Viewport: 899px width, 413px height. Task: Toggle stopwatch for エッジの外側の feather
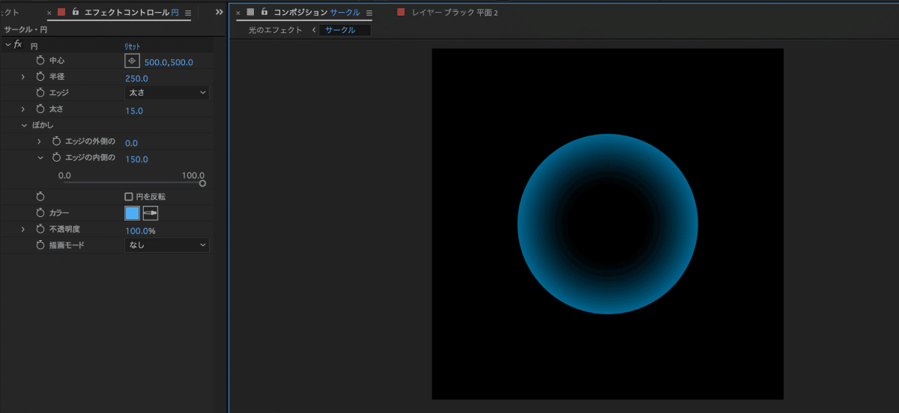pyautogui.click(x=56, y=141)
